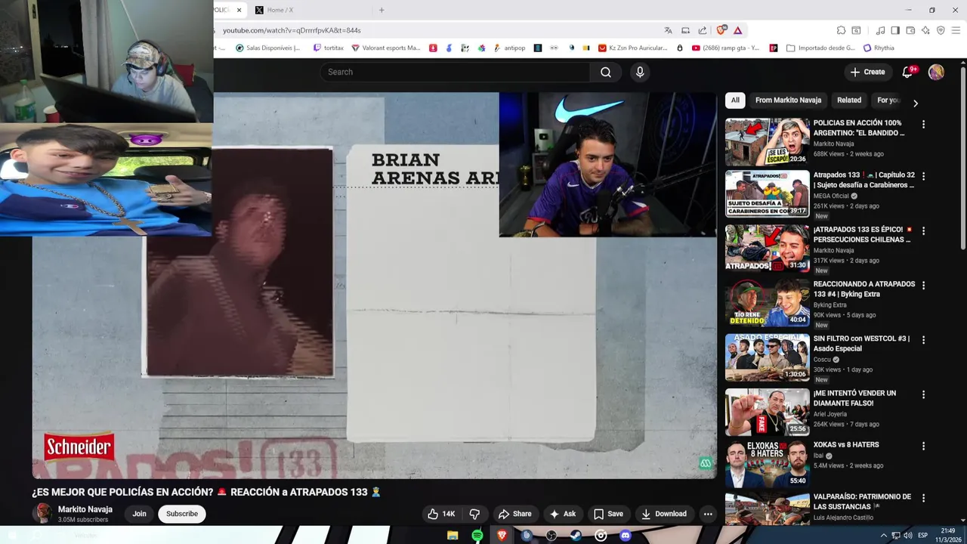Start voice search with microphone icon
The height and width of the screenshot is (544, 967).
tap(640, 72)
